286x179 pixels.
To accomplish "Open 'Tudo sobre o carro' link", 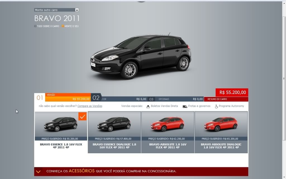I will click(x=48, y=26).
